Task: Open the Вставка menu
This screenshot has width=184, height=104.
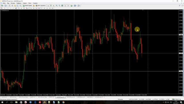Action: [x=13, y=3]
